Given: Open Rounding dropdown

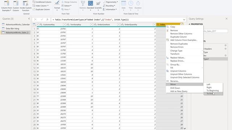Looking at the screenshot, I should [x=109, y=6].
